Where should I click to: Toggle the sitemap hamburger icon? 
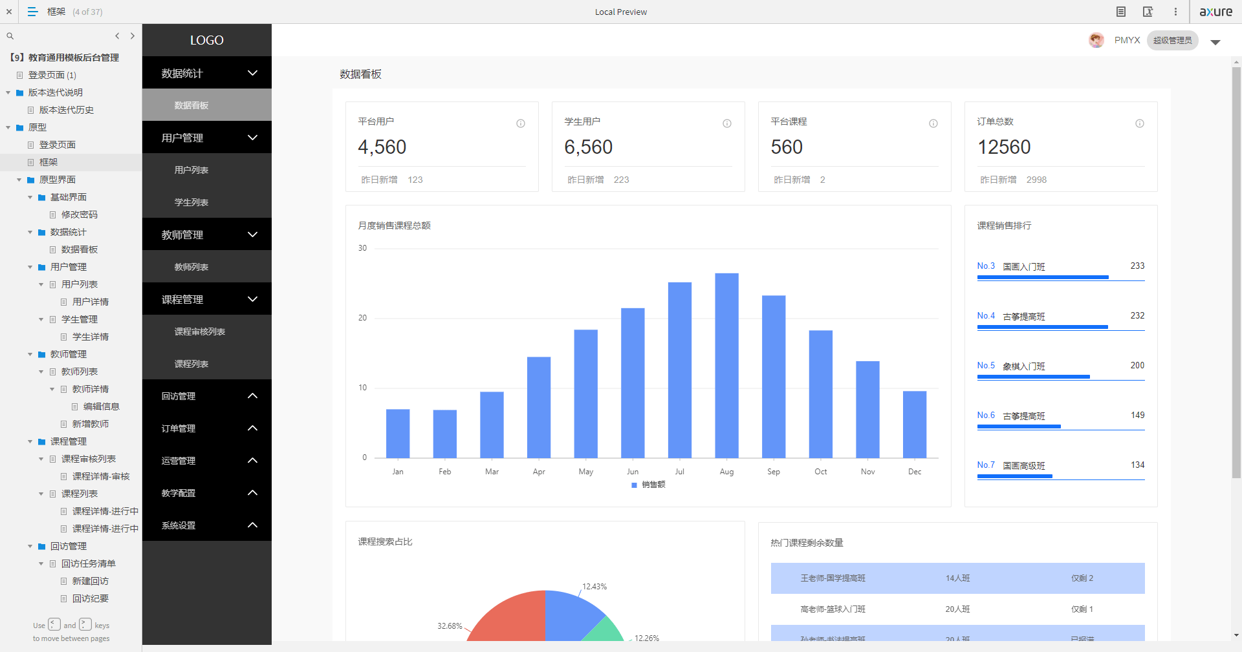(32, 12)
